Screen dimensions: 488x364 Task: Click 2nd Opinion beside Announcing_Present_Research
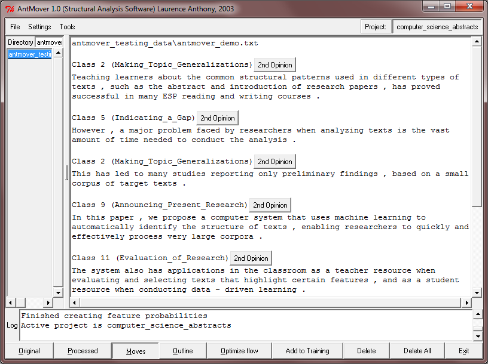(x=270, y=205)
